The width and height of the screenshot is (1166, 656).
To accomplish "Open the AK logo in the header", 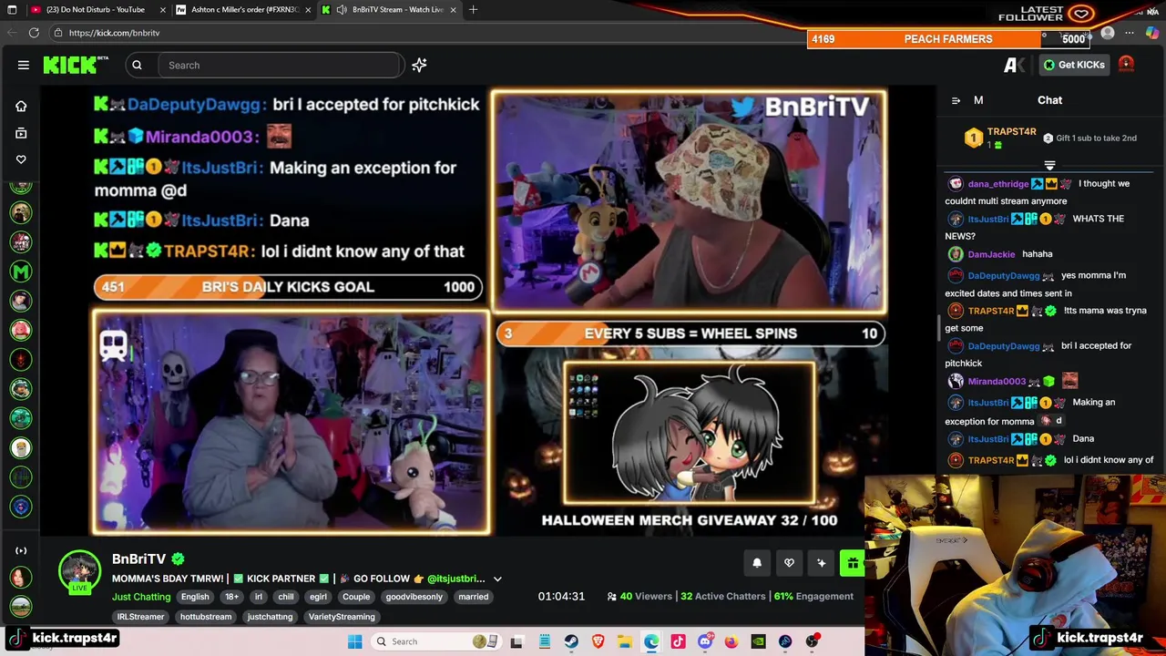I will tap(1015, 65).
